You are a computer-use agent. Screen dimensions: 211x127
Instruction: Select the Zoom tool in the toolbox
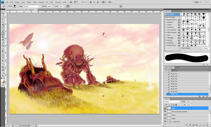[x=2, y=75]
